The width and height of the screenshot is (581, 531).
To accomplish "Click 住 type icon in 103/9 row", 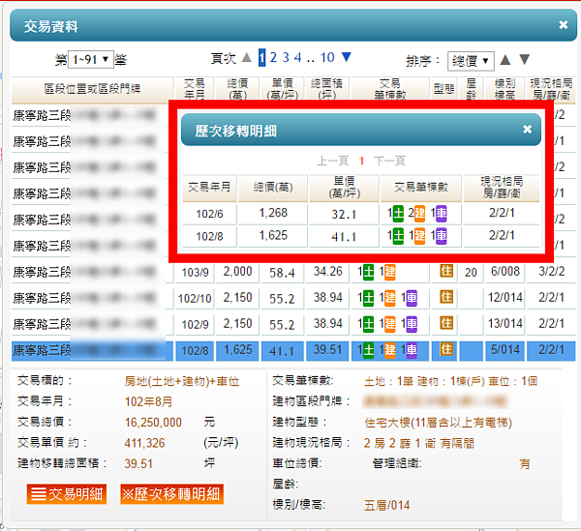I will pyautogui.click(x=446, y=271).
